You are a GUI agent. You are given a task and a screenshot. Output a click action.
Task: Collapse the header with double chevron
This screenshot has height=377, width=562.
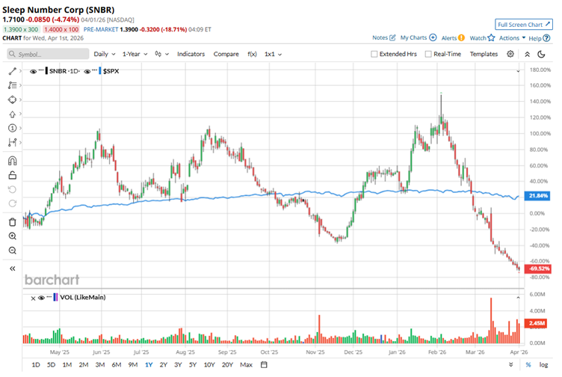coord(527,54)
